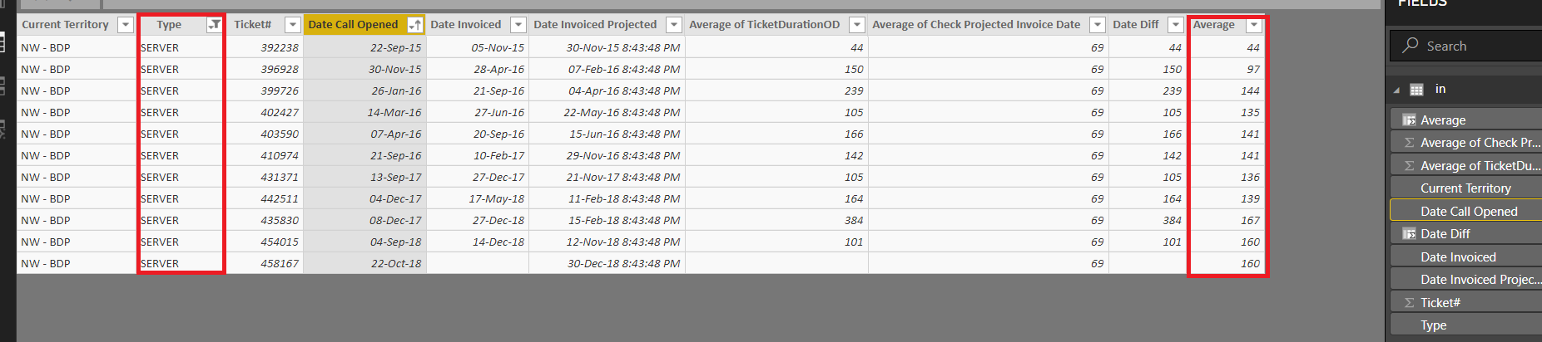Click the sigma icon beside Ticket#
Image resolution: width=1542 pixels, height=342 pixels.
tap(1409, 302)
